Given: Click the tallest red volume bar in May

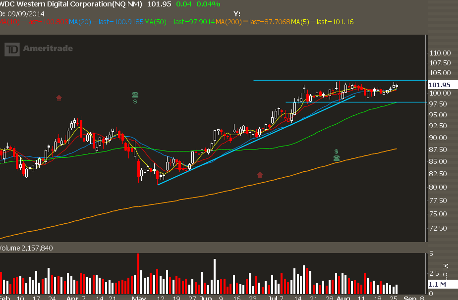Looking at the screenshot, I should click(x=138, y=273).
